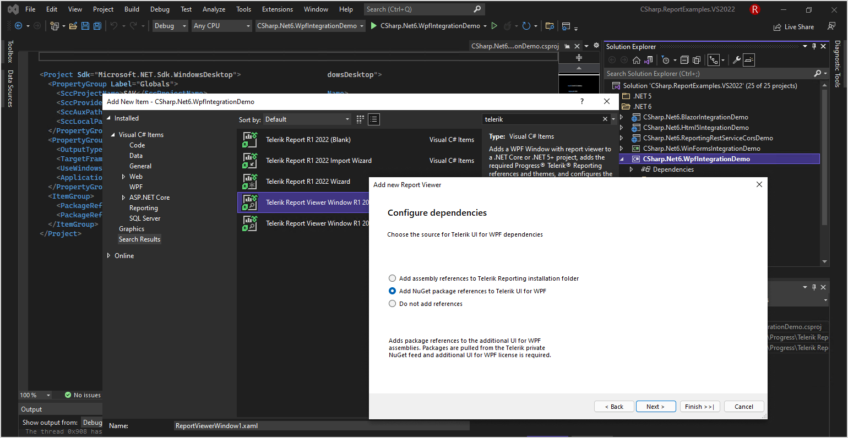Expand CSharp.Net6.BlazorIntegrationDemo project node
Image resolution: width=848 pixels, height=438 pixels.
(x=622, y=117)
